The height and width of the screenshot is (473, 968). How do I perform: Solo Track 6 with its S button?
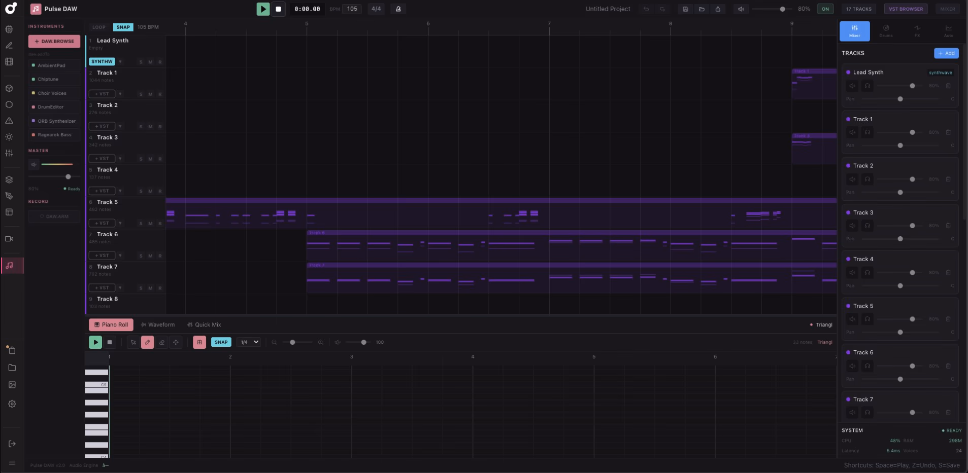click(141, 256)
